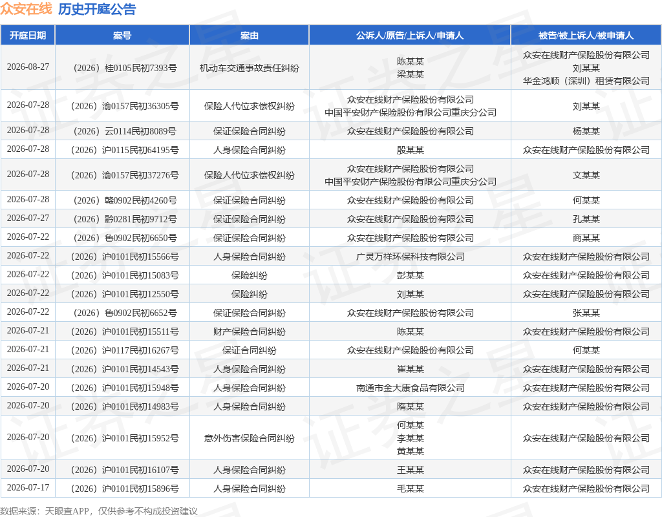
Task: Click the 2026-07-17 date cell
Action: coord(28,487)
